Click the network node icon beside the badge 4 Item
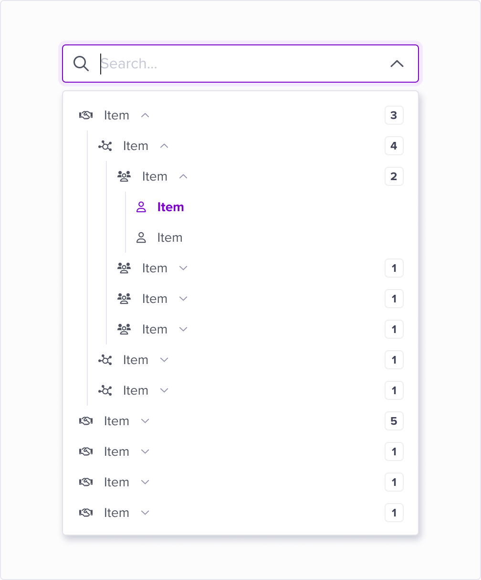The image size is (481, 580). click(105, 146)
